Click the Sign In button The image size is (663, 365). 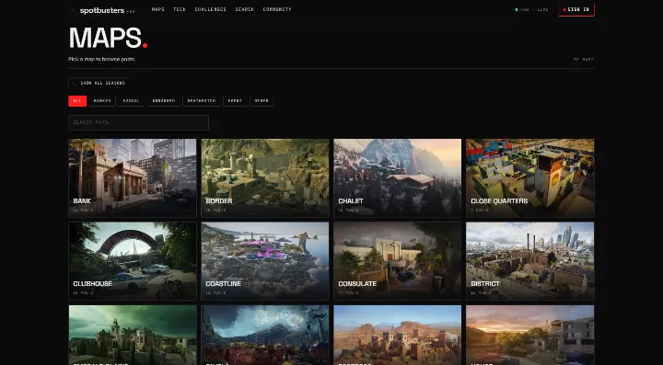(x=576, y=10)
